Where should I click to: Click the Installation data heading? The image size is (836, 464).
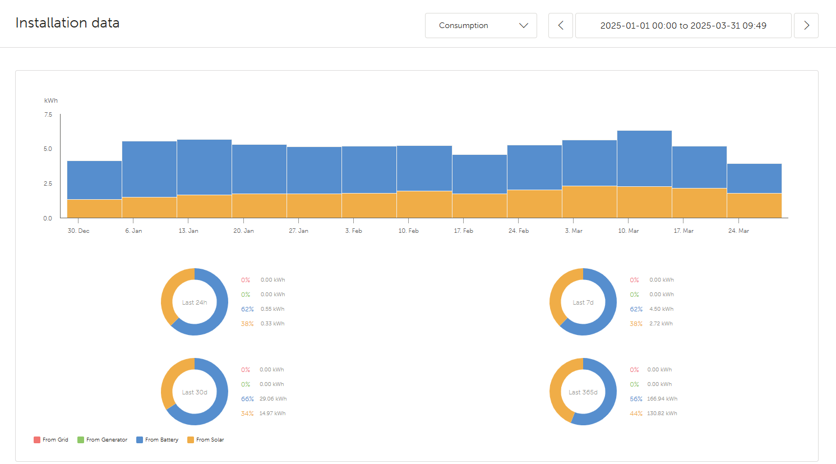67,23
